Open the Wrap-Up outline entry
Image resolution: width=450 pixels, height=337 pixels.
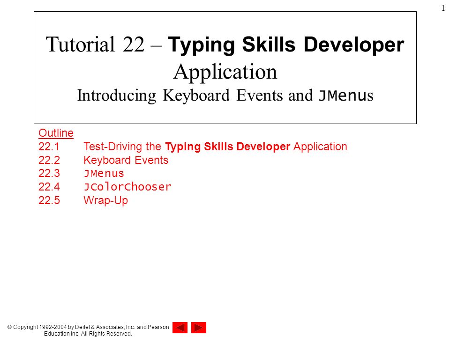point(105,201)
